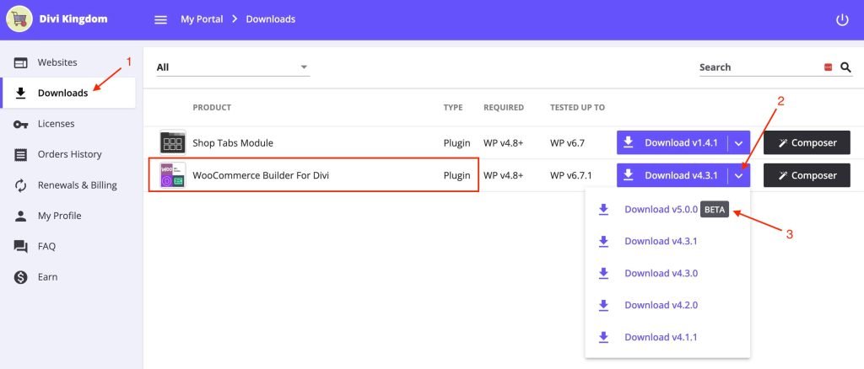Click the My Profile person icon
Screen dimensions: 864x369
pyautogui.click(x=21, y=217)
